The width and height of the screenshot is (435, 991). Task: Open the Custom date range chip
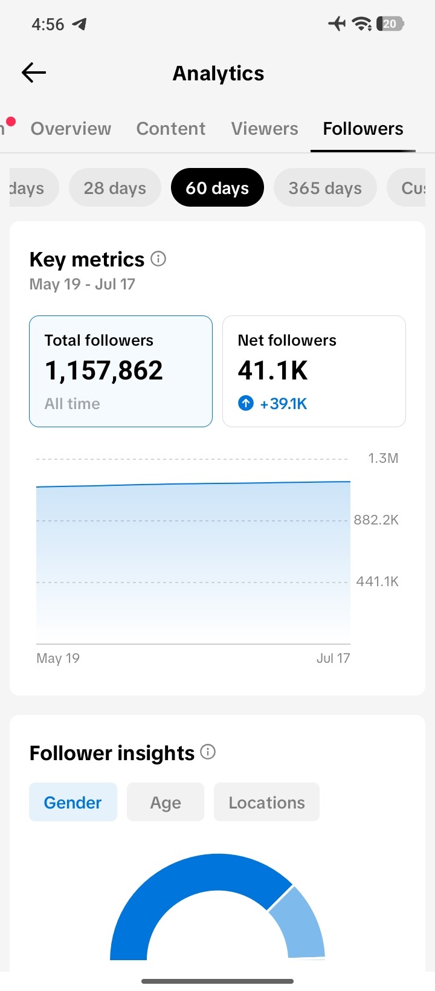click(406, 188)
